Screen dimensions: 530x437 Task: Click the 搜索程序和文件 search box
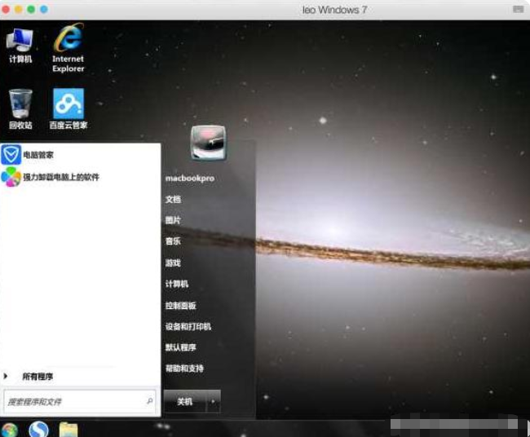(x=80, y=401)
